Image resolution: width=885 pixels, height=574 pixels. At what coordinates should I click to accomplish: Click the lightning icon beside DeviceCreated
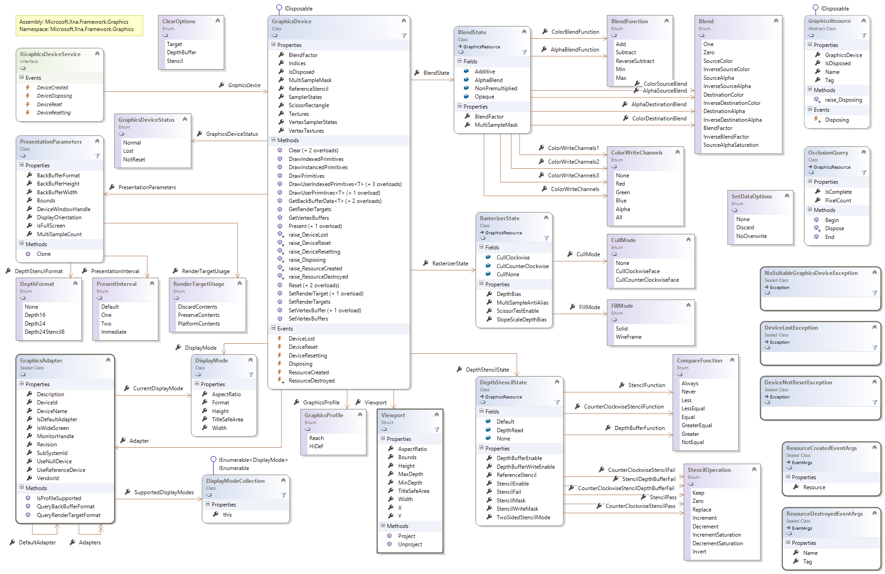pos(28,87)
